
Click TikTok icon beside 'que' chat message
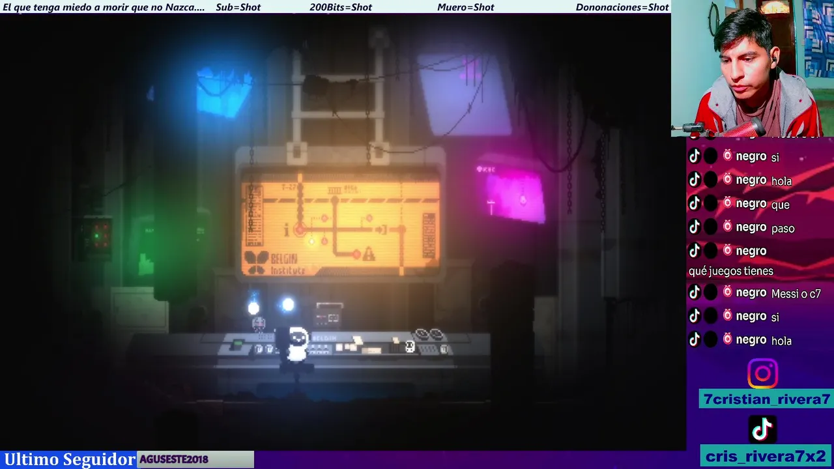(695, 204)
